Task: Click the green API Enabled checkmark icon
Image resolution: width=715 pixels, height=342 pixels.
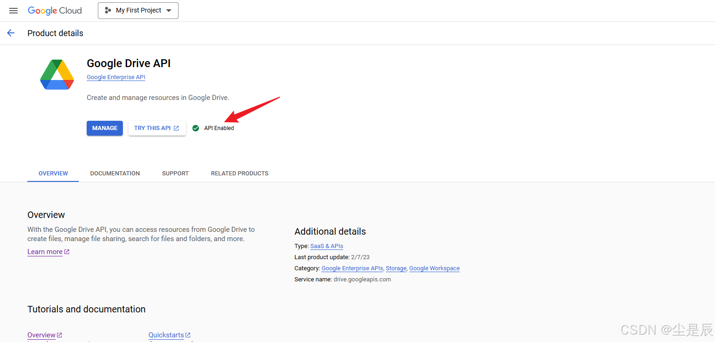Action: pos(196,128)
